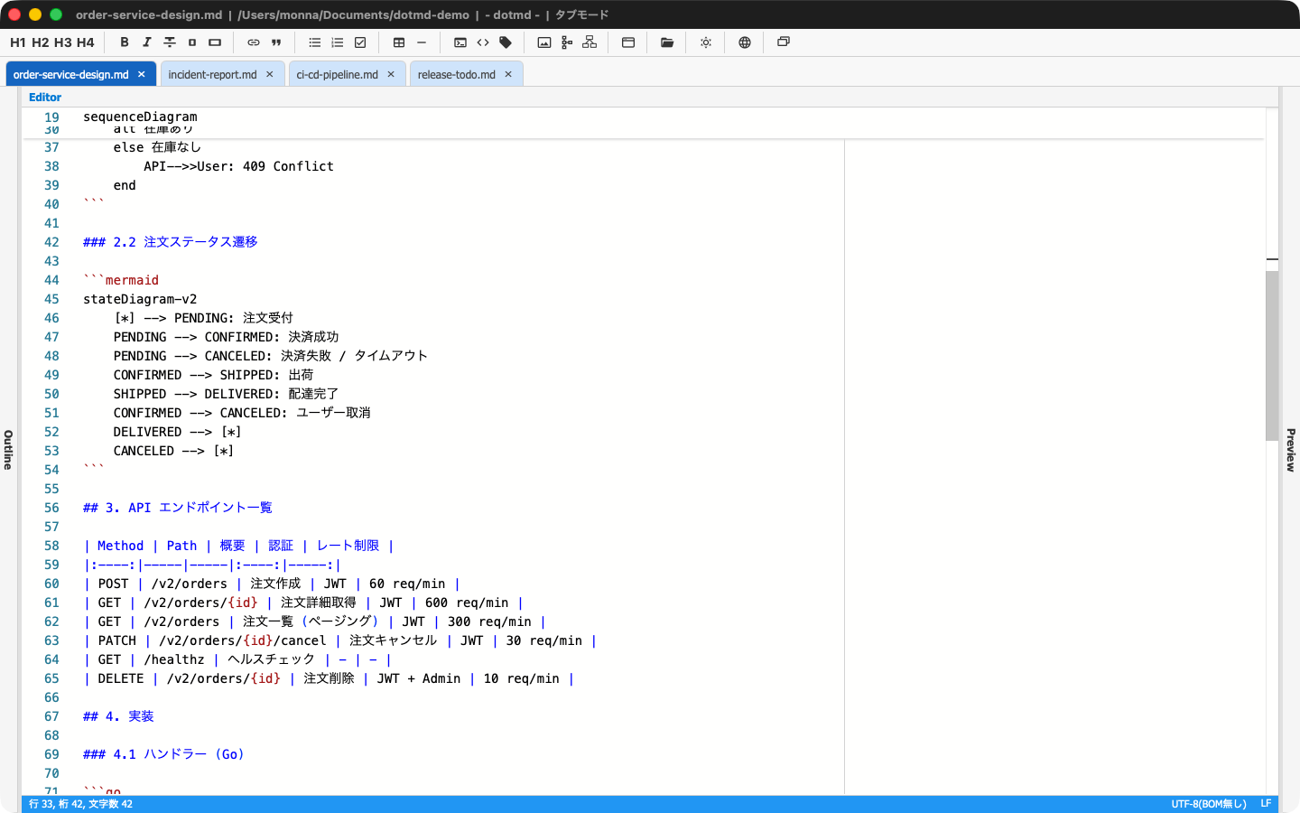Close the release-todo.md tab

[x=508, y=75]
